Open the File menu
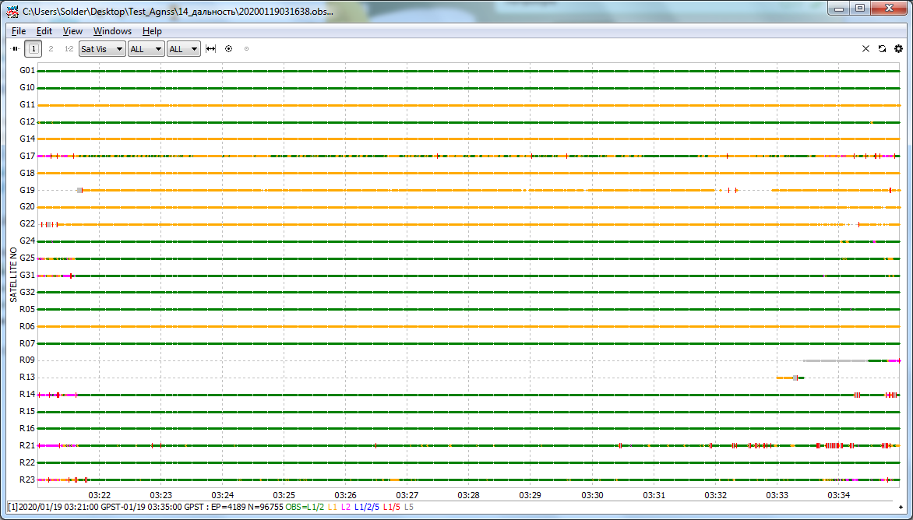 click(19, 31)
